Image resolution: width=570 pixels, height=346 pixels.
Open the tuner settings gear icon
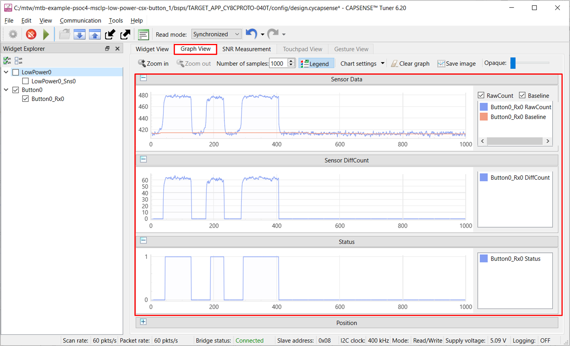coord(13,34)
